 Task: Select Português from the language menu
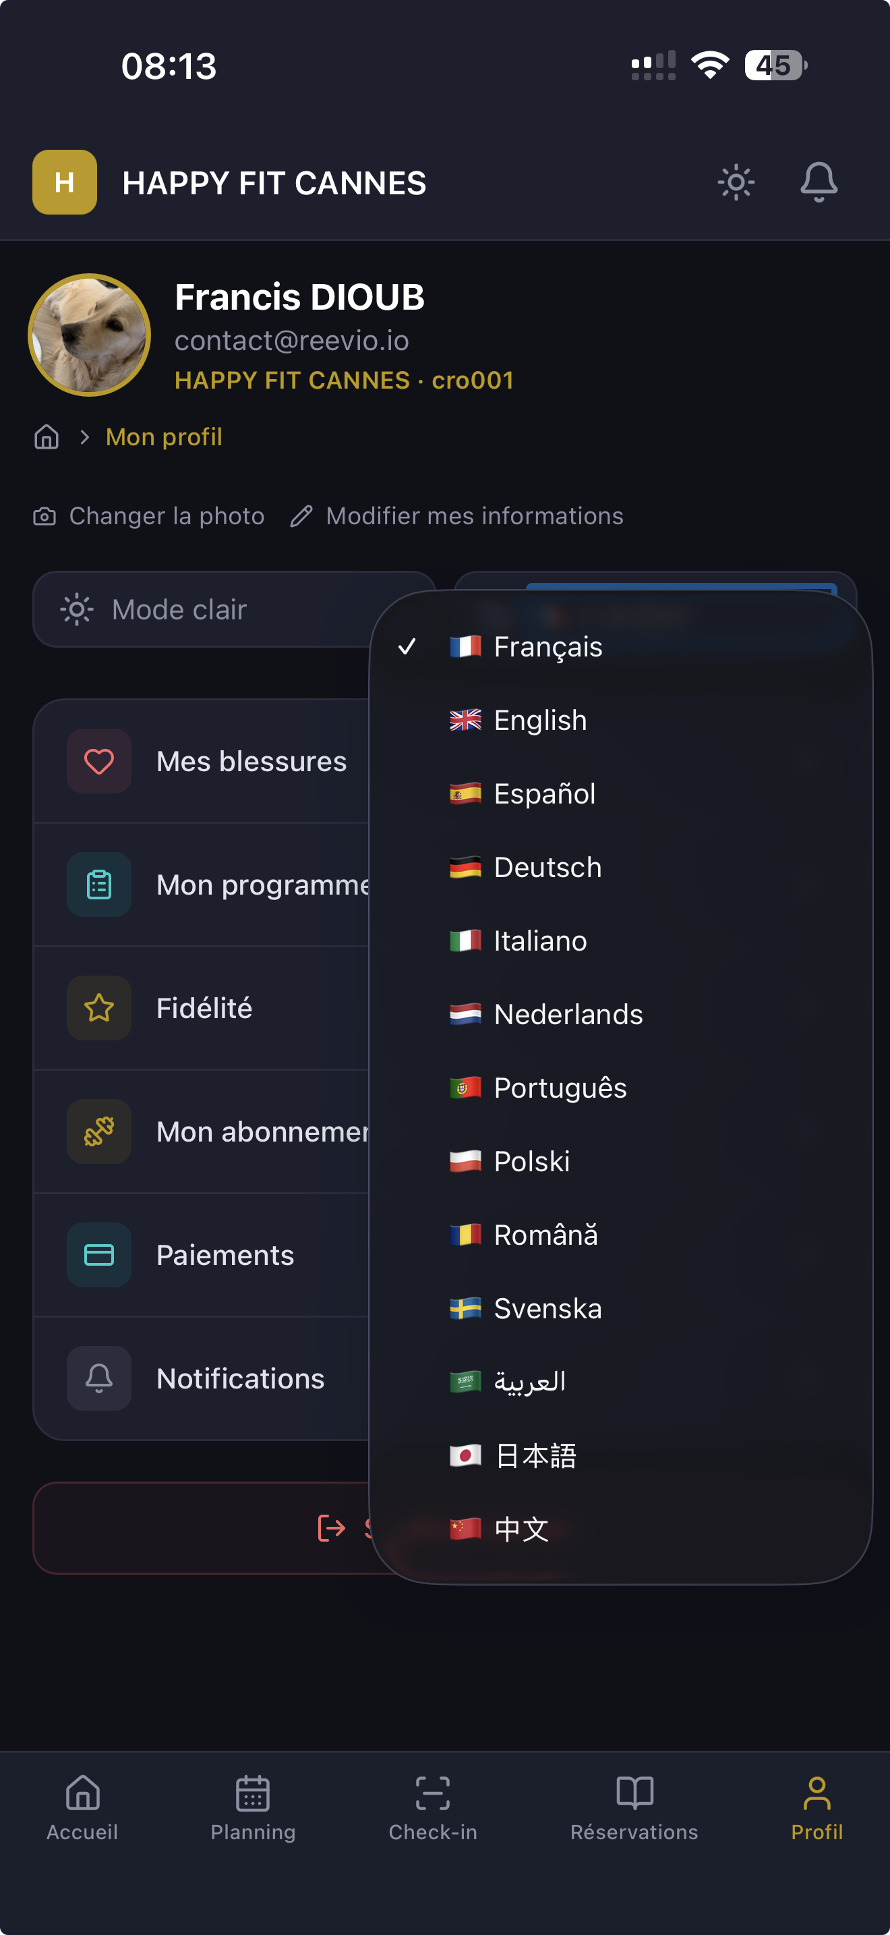[x=560, y=1088]
